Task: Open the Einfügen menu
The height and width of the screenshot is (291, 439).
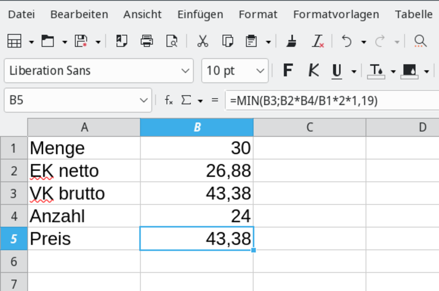Action: point(200,14)
